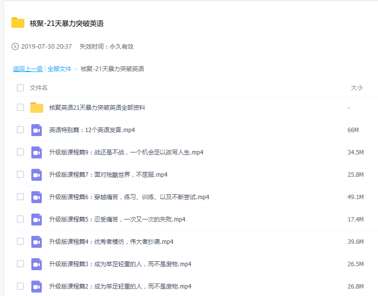Click the 17.4M size value
378x296 pixels.
(355, 220)
